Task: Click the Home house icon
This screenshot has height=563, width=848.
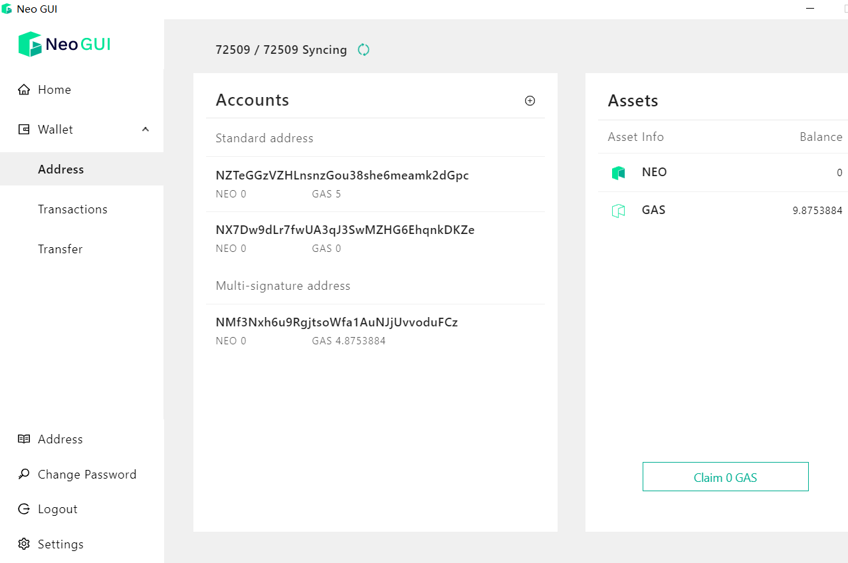Action: pyautogui.click(x=24, y=90)
